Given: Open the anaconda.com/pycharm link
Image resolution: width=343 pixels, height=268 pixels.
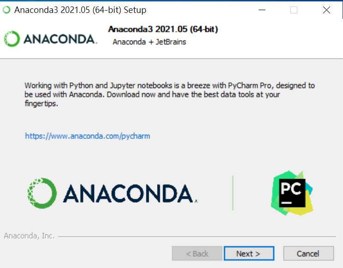Looking at the screenshot, I should pyautogui.click(x=88, y=136).
